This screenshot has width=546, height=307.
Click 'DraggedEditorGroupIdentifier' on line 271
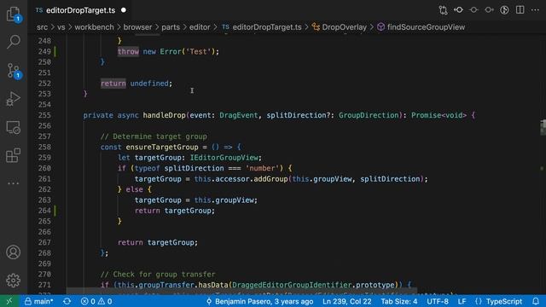tap(292, 285)
